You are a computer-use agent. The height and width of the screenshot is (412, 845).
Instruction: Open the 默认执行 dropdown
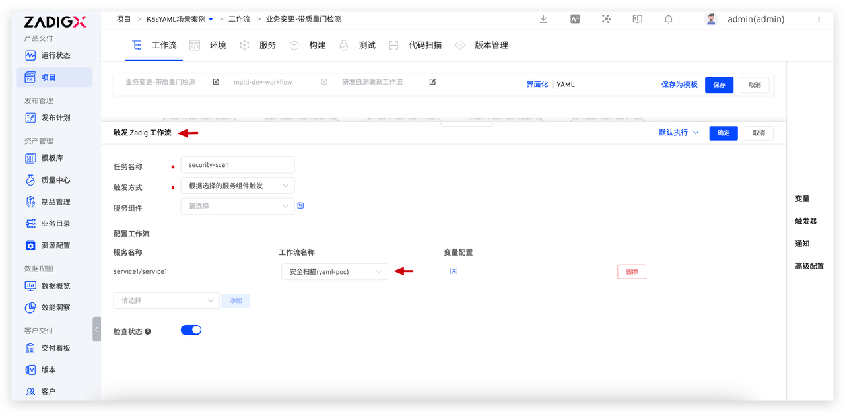pyautogui.click(x=678, y=133)
